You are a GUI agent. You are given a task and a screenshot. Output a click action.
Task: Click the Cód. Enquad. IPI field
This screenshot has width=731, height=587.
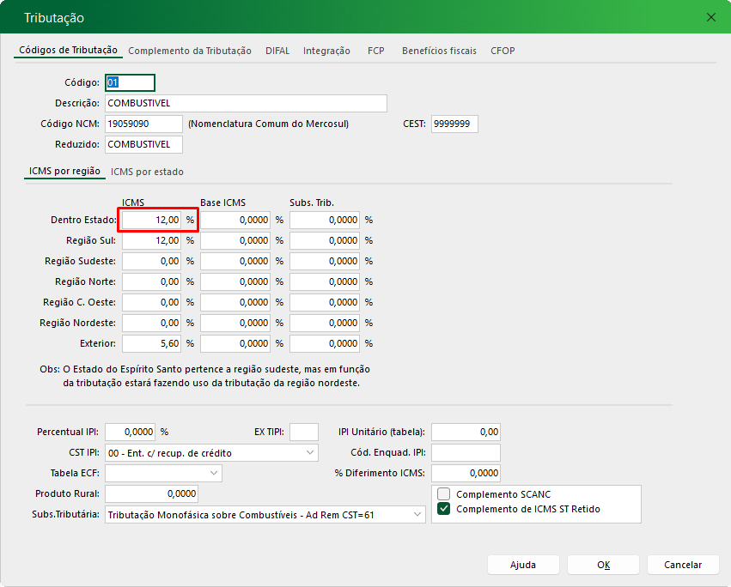tap(466, 452)
